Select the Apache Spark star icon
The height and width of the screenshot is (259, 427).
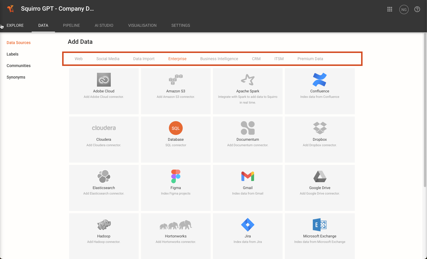pos(248,80)
